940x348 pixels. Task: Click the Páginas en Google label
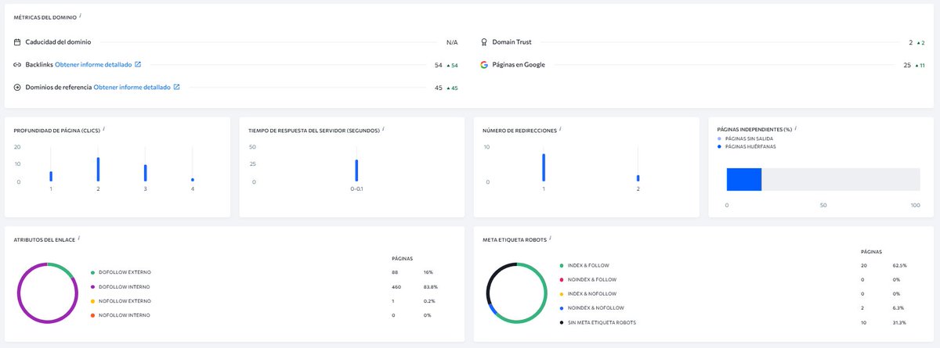519,64
